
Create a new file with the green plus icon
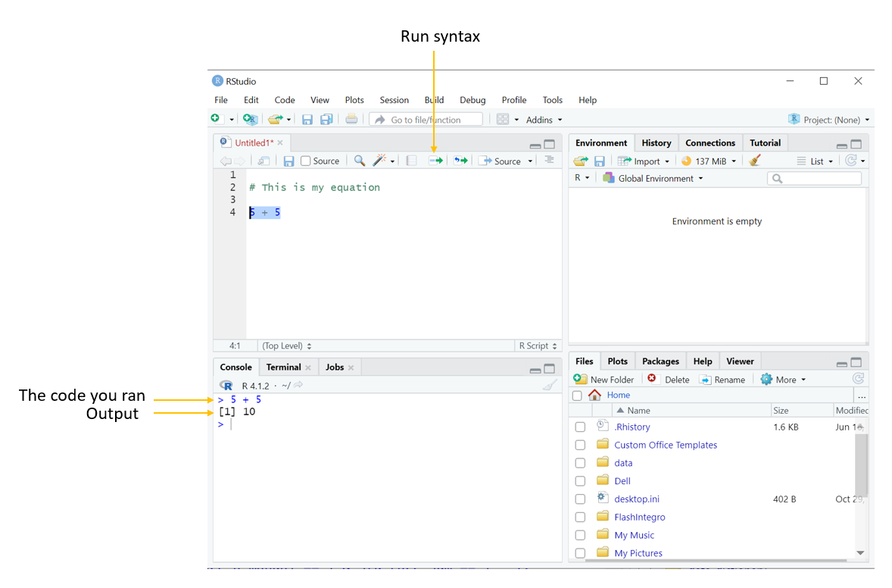(216, 118)
